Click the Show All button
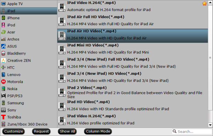Image resolution: width=213 pixels, height=136 pixels. (x=67, y=131)
